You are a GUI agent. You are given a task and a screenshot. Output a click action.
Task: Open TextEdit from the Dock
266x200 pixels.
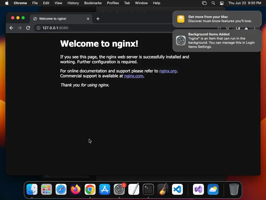(134, 189)
